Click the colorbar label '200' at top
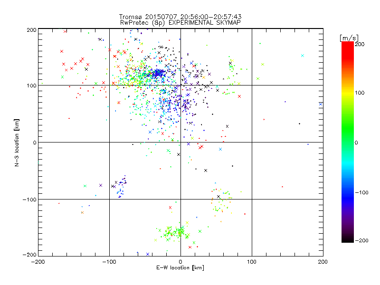This screenshot has height=285, width=380. coord(360,44)
